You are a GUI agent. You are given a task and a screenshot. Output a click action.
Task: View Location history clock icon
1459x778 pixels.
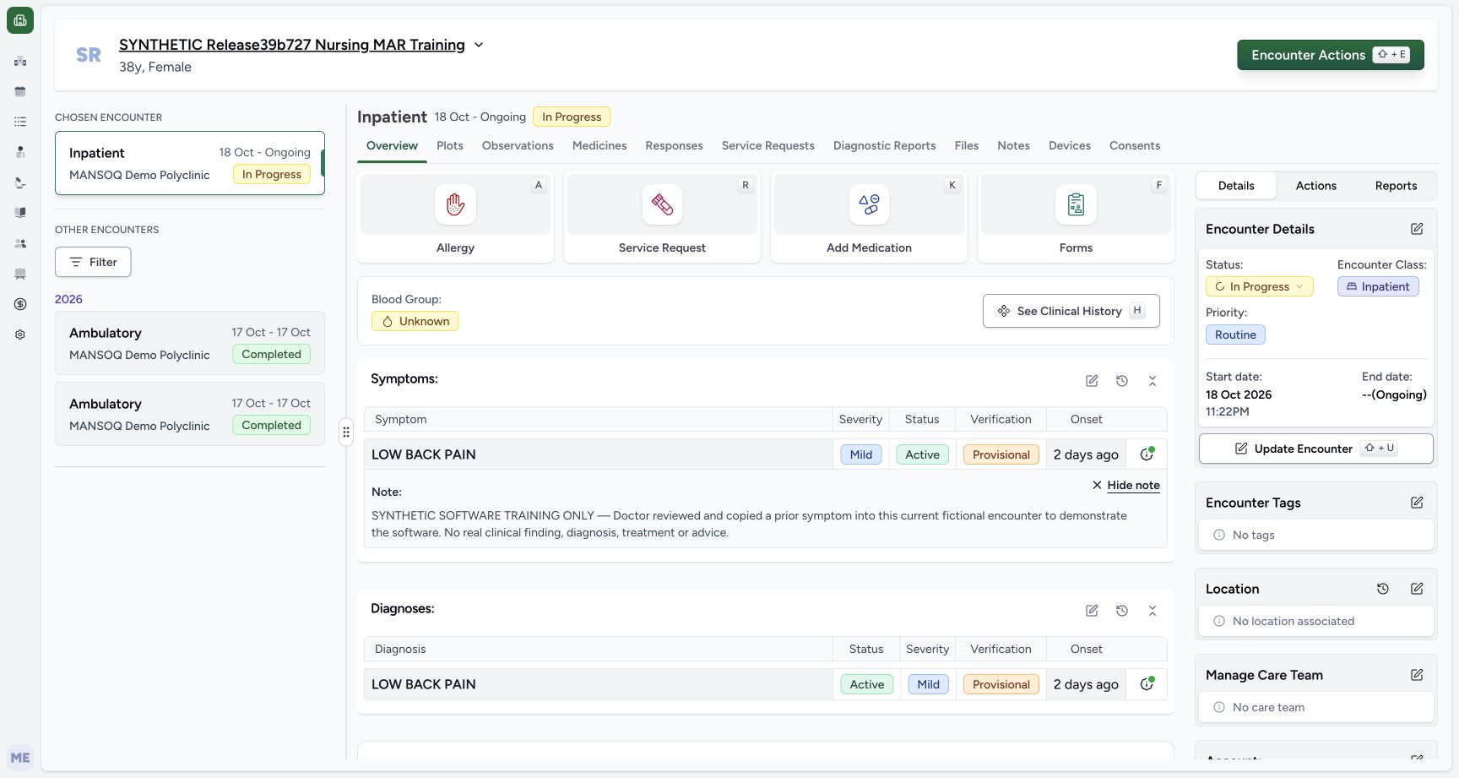[x=1383, y=589]
